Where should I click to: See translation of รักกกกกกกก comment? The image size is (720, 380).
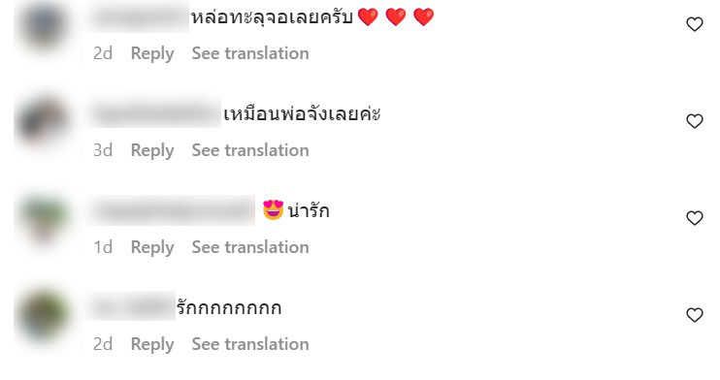[250, 344]
